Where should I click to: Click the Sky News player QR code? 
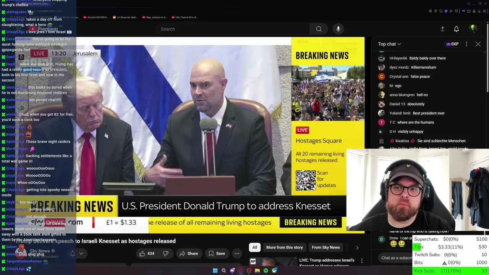click(306, 180)
